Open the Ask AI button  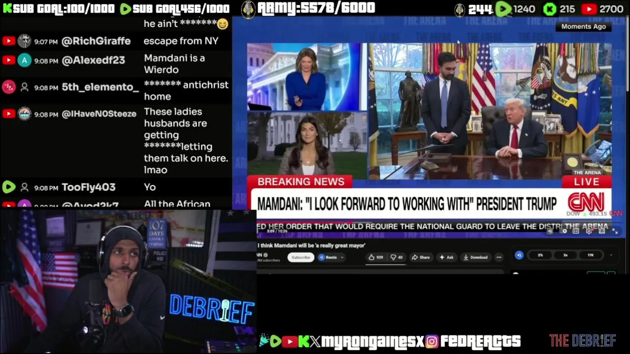[x=446, y=257]
